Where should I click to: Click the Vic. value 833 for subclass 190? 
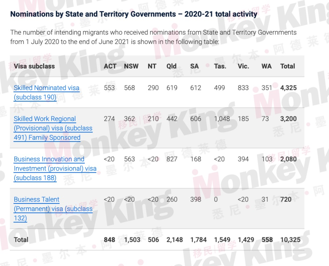click(x=243, y=88)
